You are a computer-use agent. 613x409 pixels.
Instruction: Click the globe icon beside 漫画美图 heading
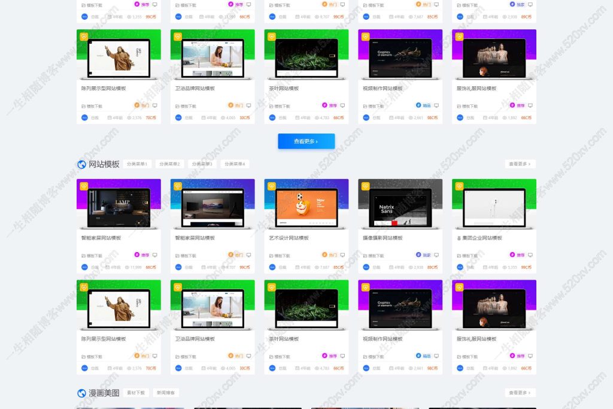click(x=80, y=393)
